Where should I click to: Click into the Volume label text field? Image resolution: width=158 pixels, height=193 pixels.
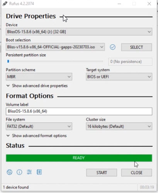click(x=79, y=111)
